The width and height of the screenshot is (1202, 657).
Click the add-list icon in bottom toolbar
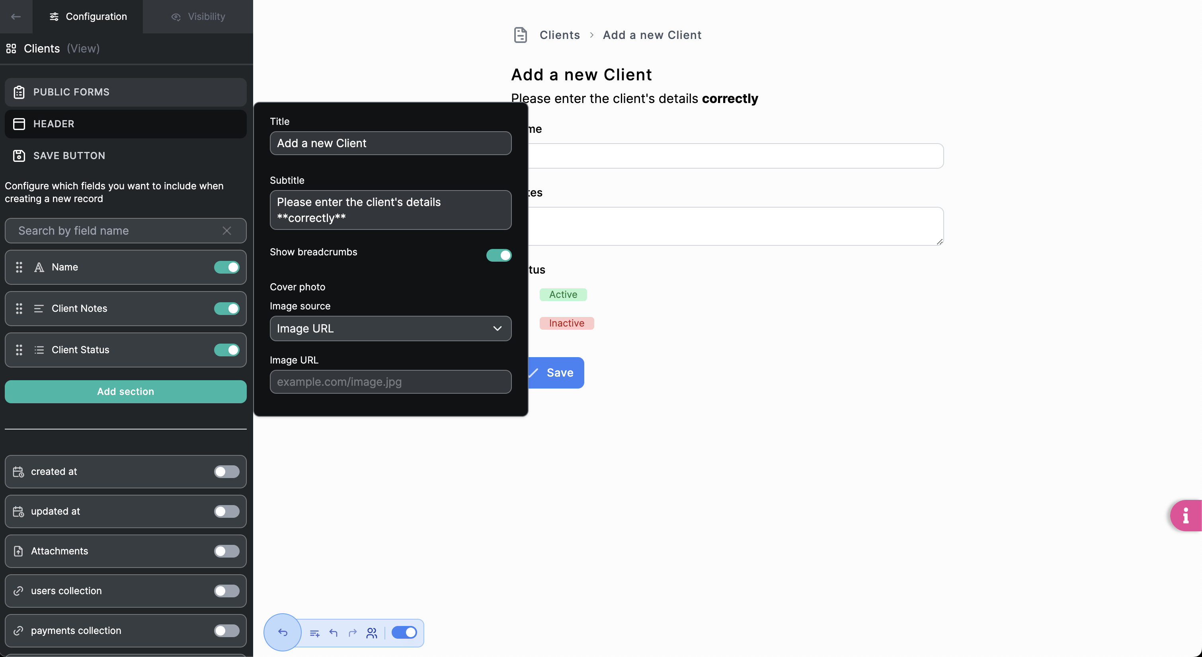[314, 633]
